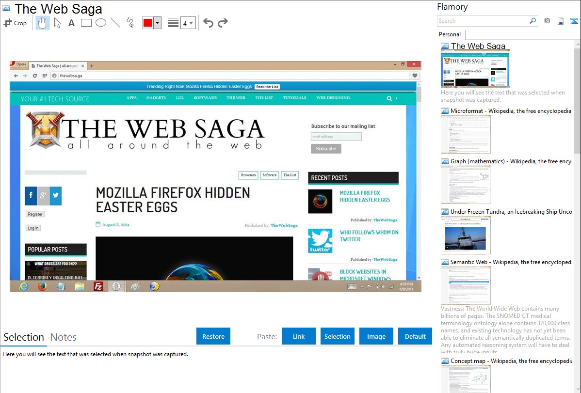Viewport: 581px width, 393px height.
Task: Select the Crop tool
Action: 15,23
